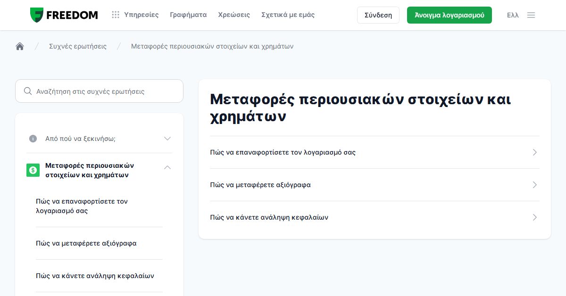
Task: Collapse the Μεταφορές περιουσιακών στοιχείων sidebar section
Action: click(167, 167)
